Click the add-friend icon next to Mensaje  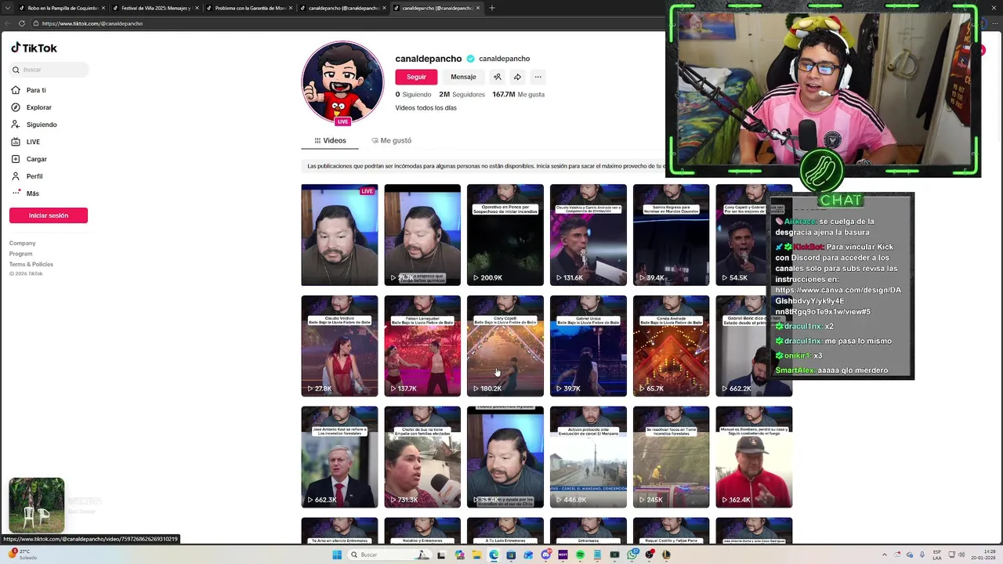pos(497,77)
